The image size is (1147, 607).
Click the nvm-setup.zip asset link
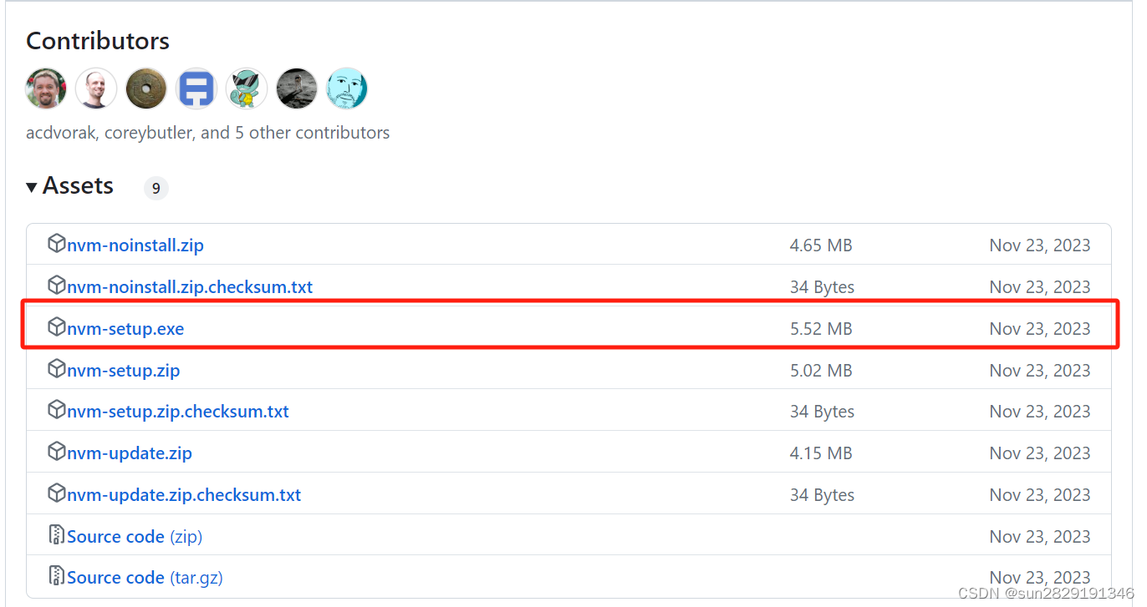point(123,370)
